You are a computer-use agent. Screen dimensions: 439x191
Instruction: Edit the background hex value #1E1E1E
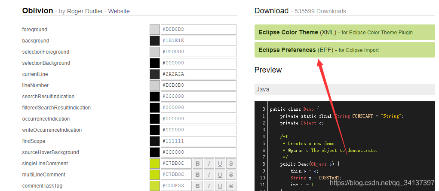(x=199, y=41)
